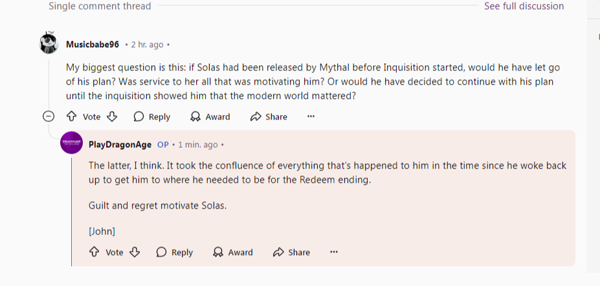Upvote PlayDragonAge's reply
Screen dimensions: 600x286
[x=94, y=252]
